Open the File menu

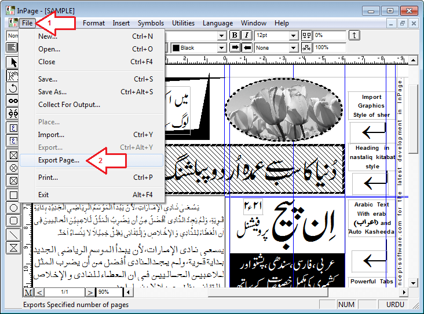[27, 23]
